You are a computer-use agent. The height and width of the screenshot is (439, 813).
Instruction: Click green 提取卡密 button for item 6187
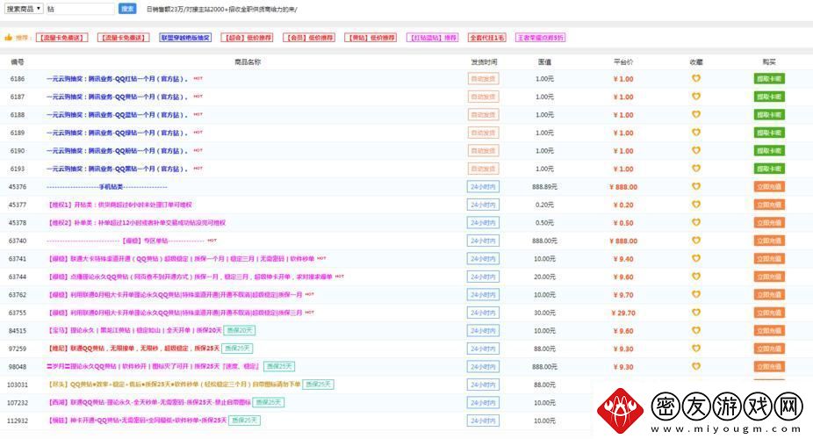click(x=769, y=97)
